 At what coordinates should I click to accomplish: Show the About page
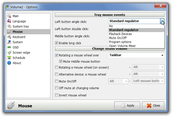coord(28,63)
